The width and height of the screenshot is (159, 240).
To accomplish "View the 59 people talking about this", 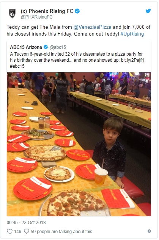I will click(x=61, y=231).
